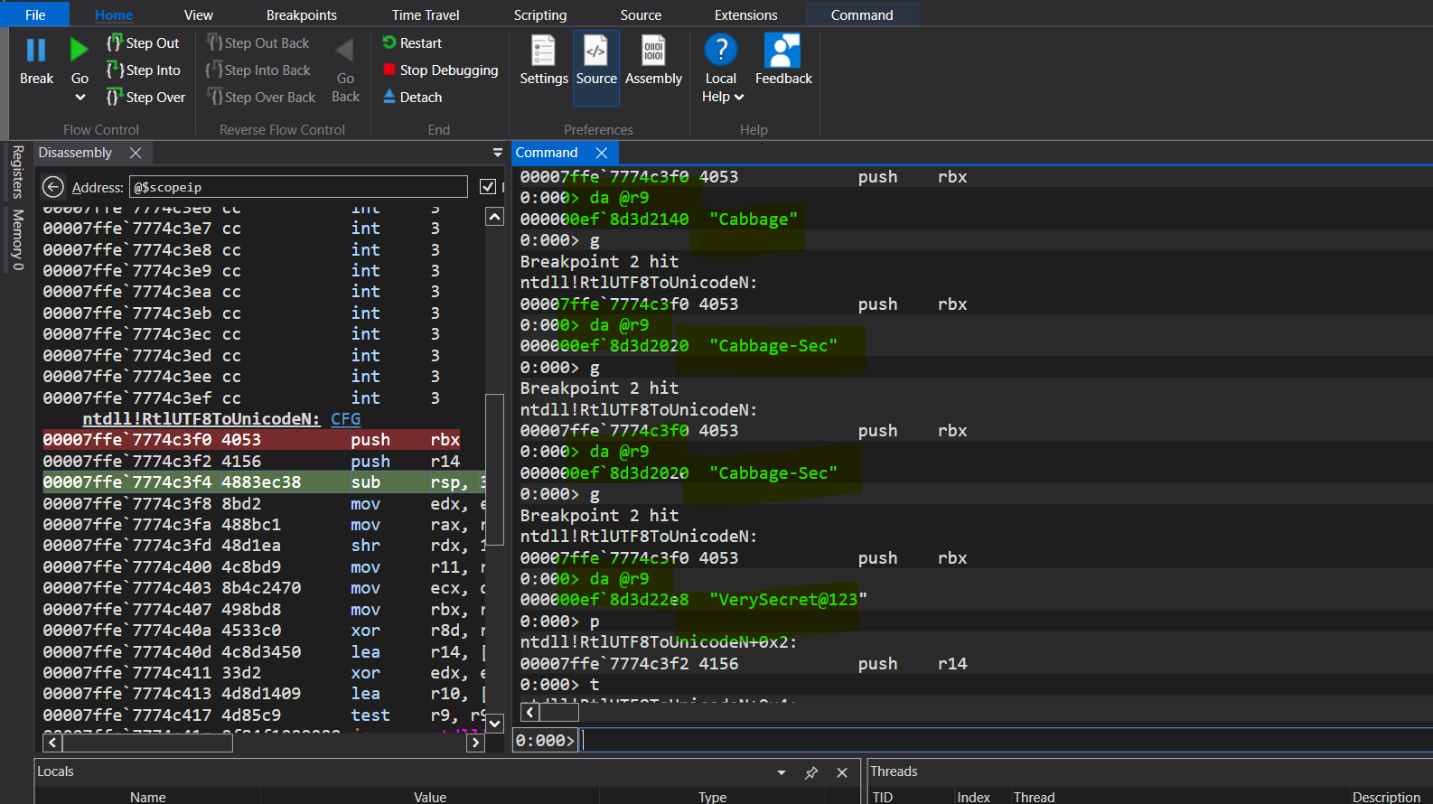Click the ntdll!RtlUTF8ToUnicodeN symbol link
The width and height of the screenshot is (1433, 804).
(201, 419)
